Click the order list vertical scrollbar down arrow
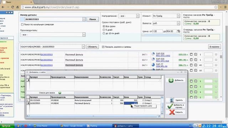The height and width of the screenshot is (128, 228). [x=162, y=113]
